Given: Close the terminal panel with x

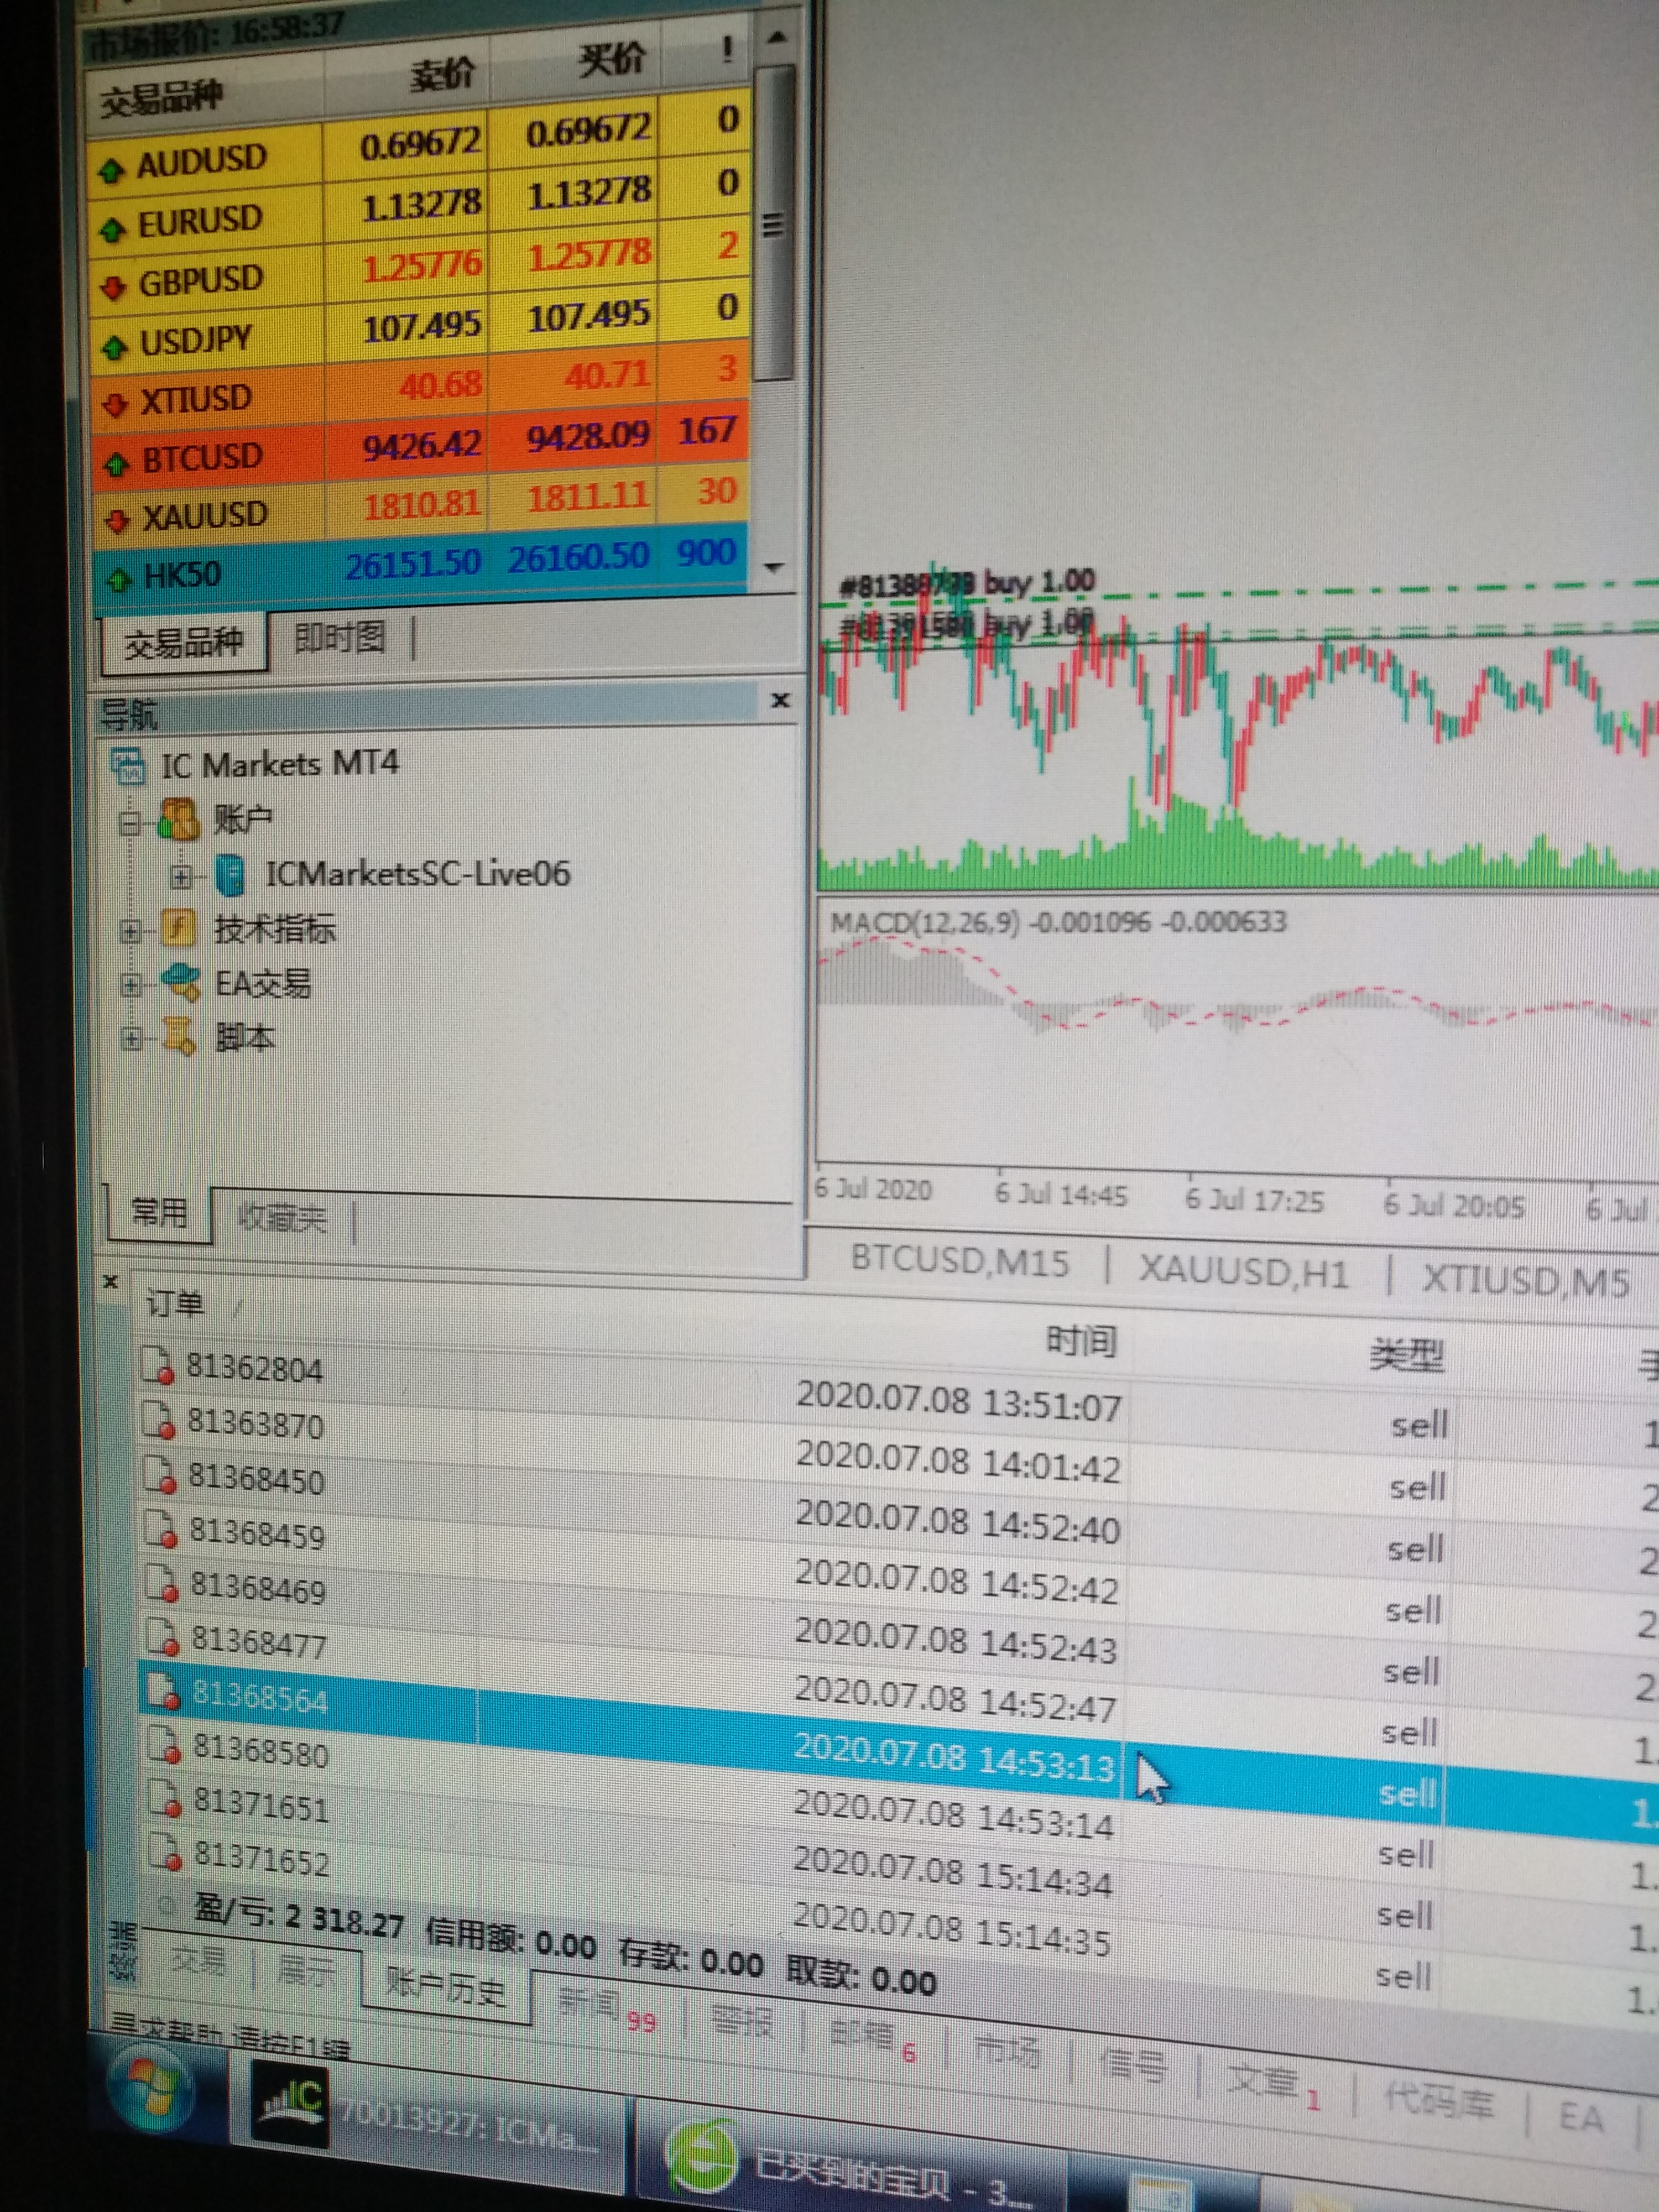Looking at the screenshot, I should 111,1281.
